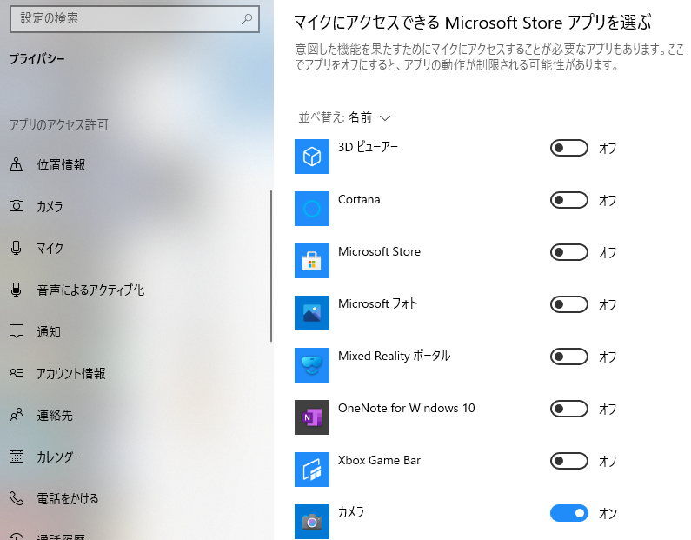Click the 位置情報 location icon
This screenshot has height=540, width=691.
coord(17,164)
